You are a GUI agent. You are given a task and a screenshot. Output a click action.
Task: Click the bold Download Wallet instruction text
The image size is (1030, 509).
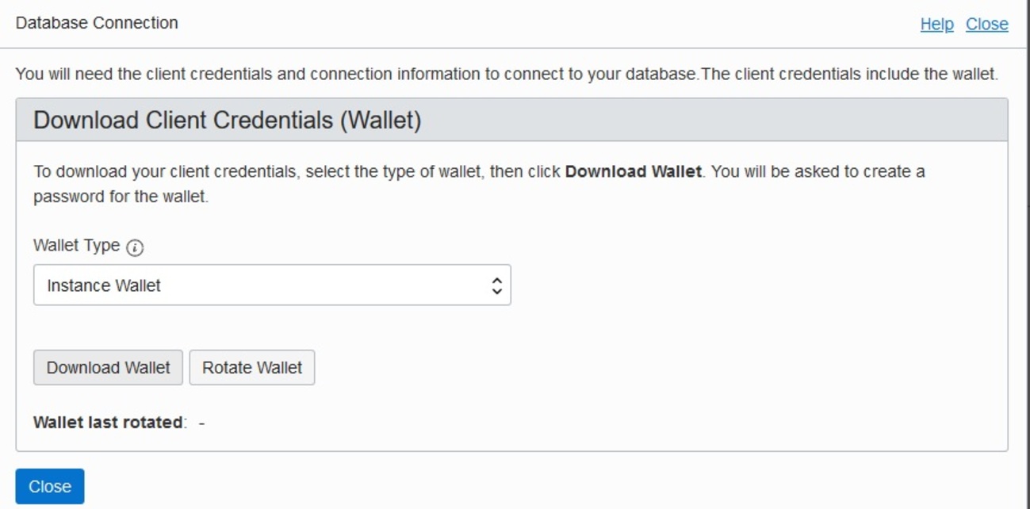[x=633, y=172]
